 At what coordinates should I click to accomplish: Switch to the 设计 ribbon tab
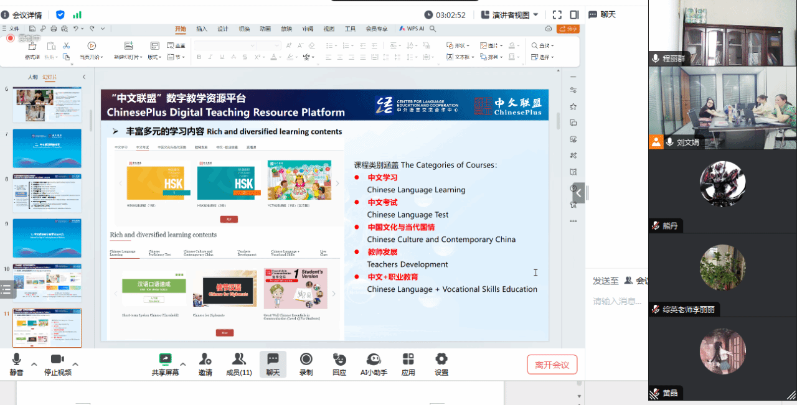[223, 29]
